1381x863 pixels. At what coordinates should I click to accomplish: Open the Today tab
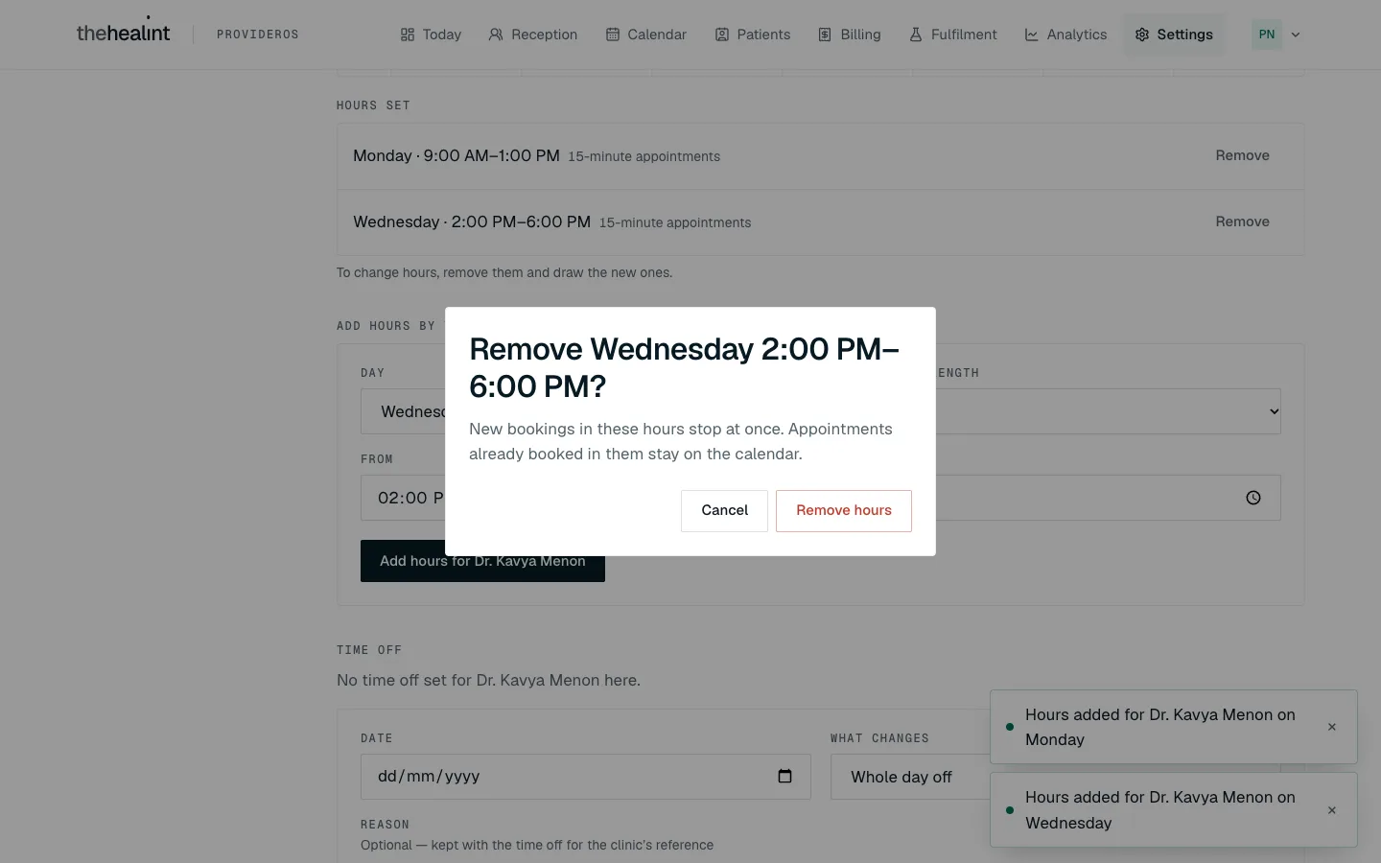pyautogui.click(x=431, y=35)
